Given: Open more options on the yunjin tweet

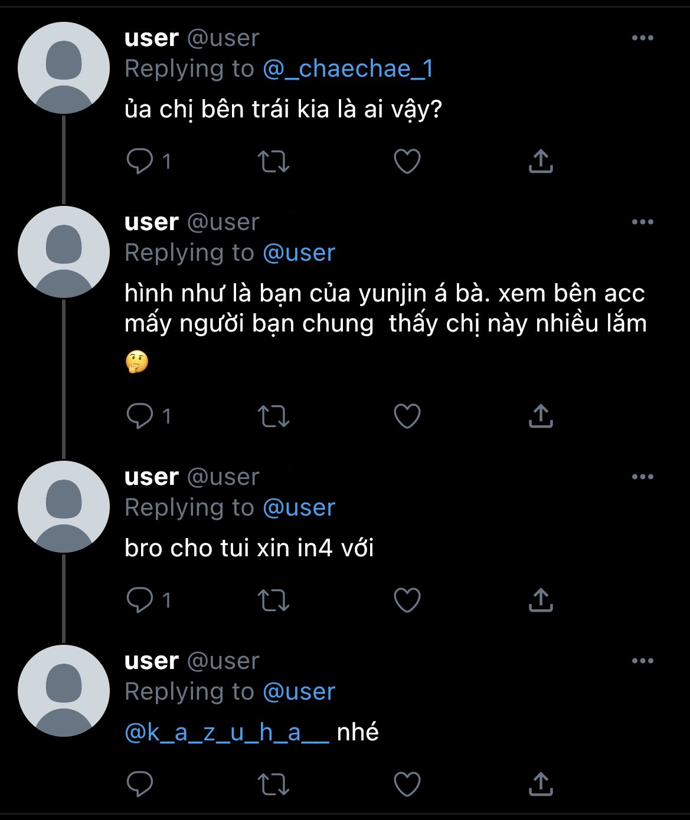Looking at the screenshot, I should [642, 222].
